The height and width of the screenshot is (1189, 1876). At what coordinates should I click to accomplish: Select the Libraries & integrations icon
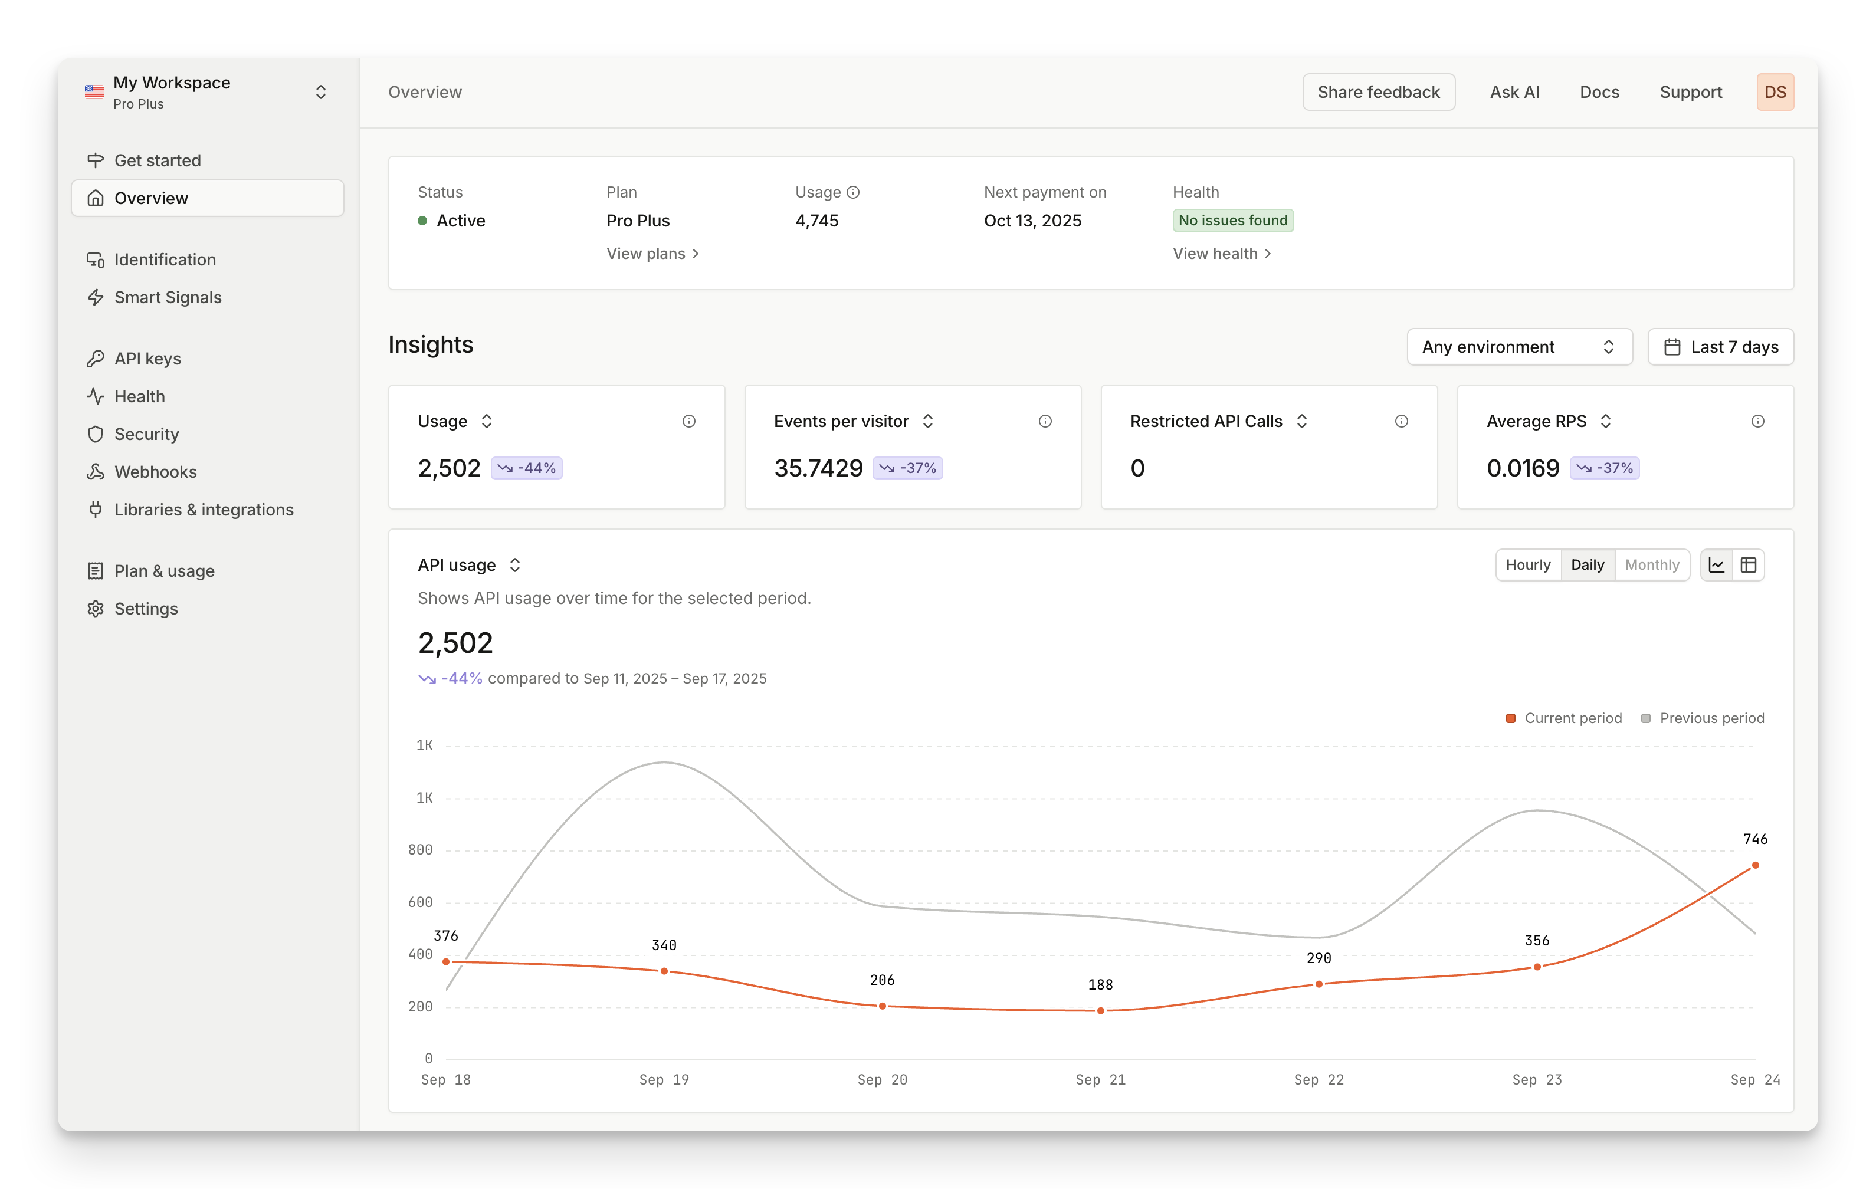95,509
